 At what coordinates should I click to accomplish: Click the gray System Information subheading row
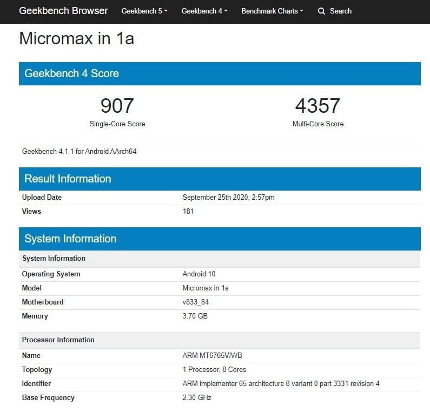(220, 259)
